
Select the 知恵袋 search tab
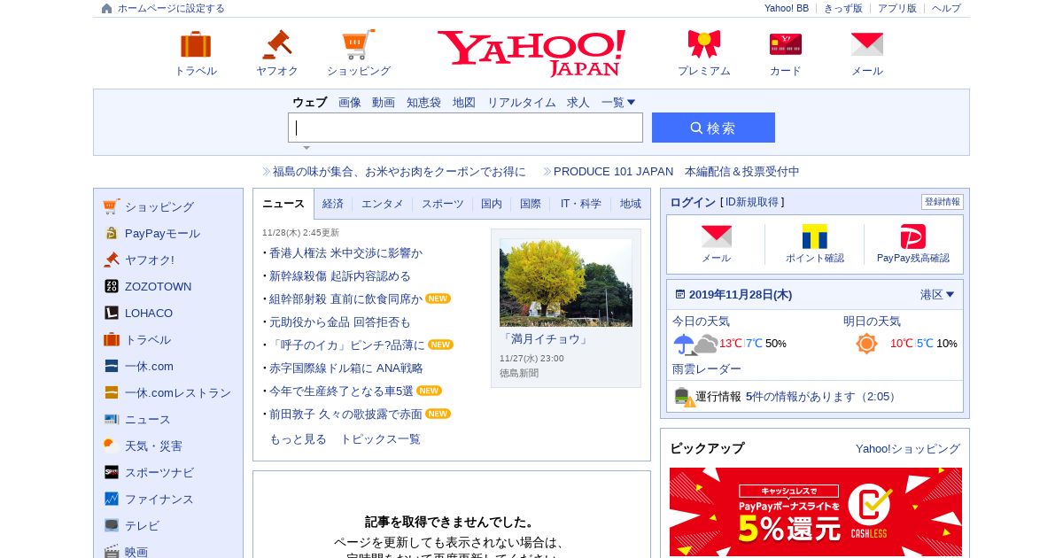coord(423,103)
